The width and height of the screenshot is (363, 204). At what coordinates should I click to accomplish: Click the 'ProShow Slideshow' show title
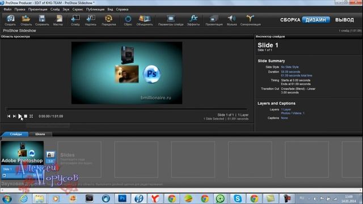(19, 31)
